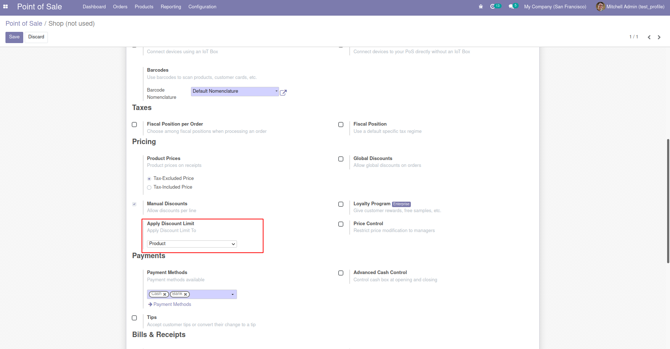
Task: Click the Manual Discounts label
Action: [x=167, y=204]
